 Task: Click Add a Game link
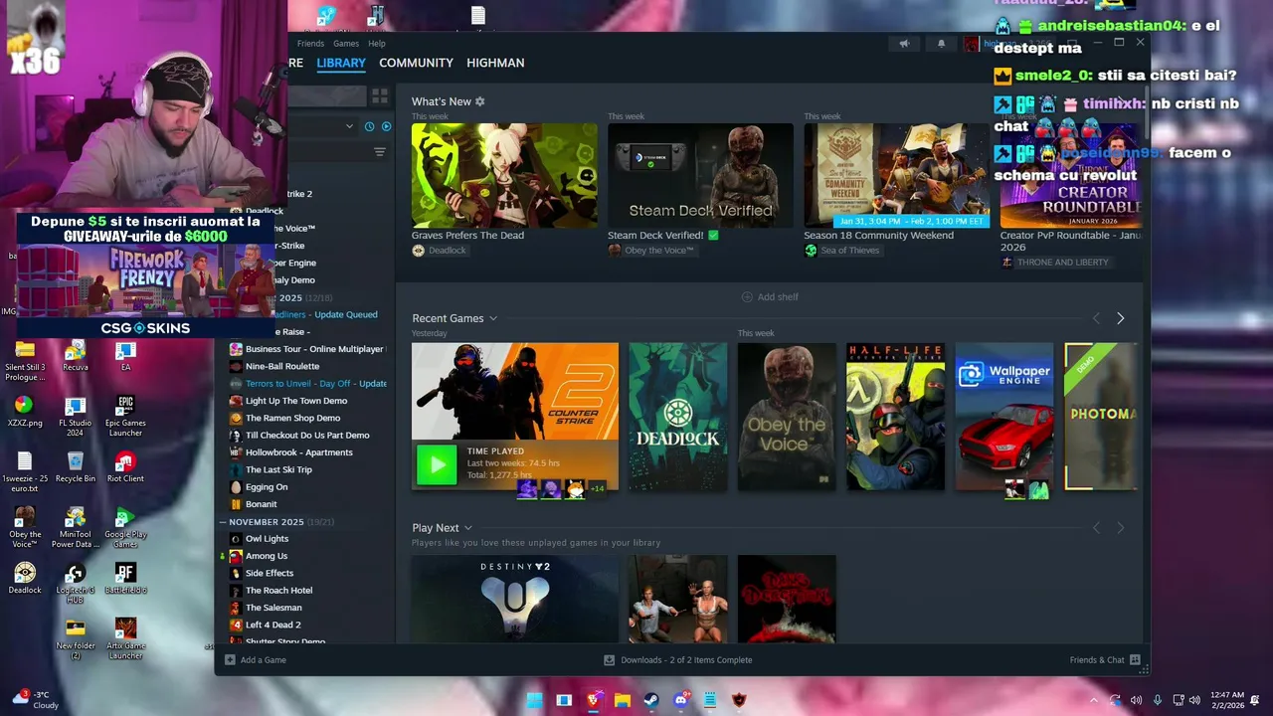[263, 659]
